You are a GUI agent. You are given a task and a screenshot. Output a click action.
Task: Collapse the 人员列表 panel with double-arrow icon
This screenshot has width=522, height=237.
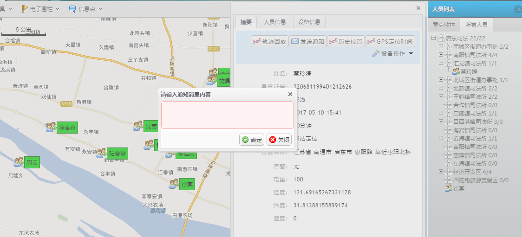(x=518, y=9)
